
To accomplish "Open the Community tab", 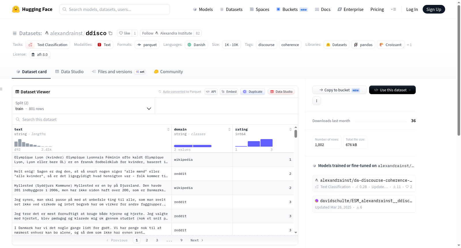I will [x=168, y=72].
